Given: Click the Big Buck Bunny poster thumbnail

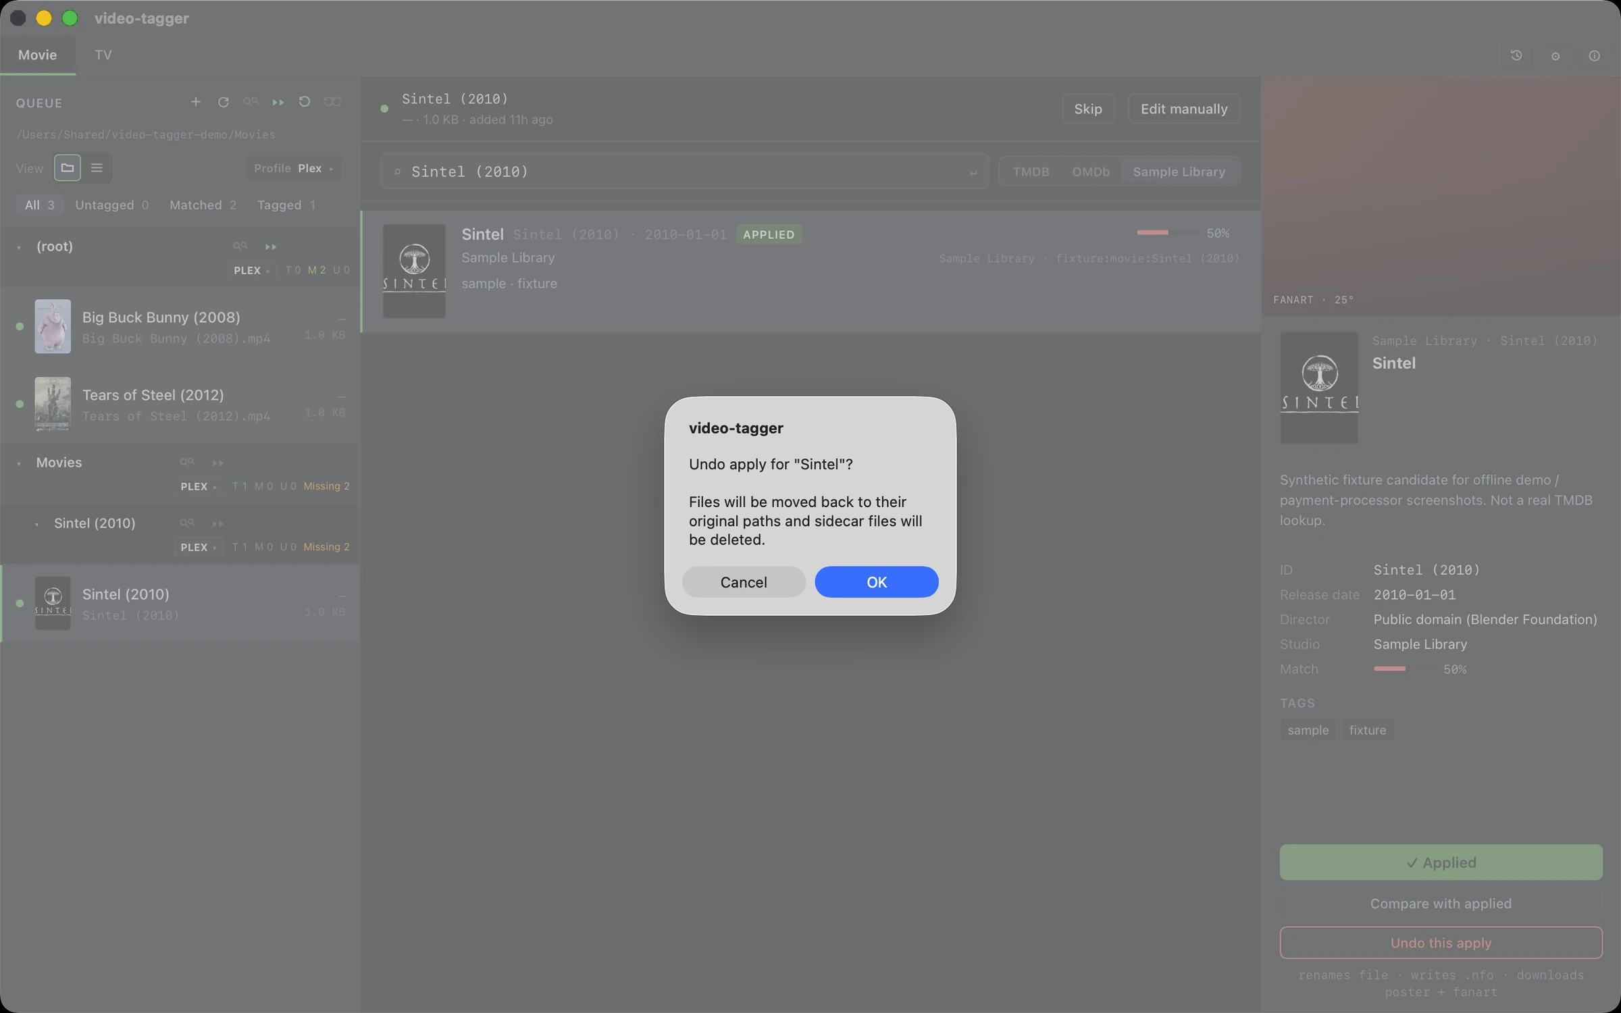Looking at the screenshot, I should (53, 326).
